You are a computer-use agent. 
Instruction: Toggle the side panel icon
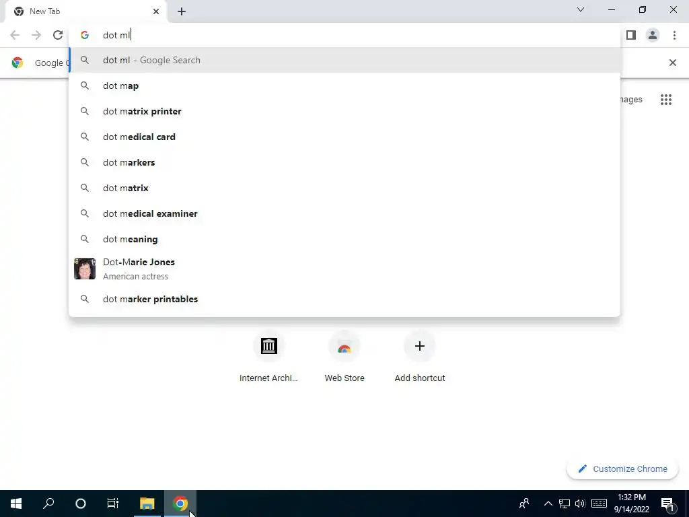tap(631, 35)
